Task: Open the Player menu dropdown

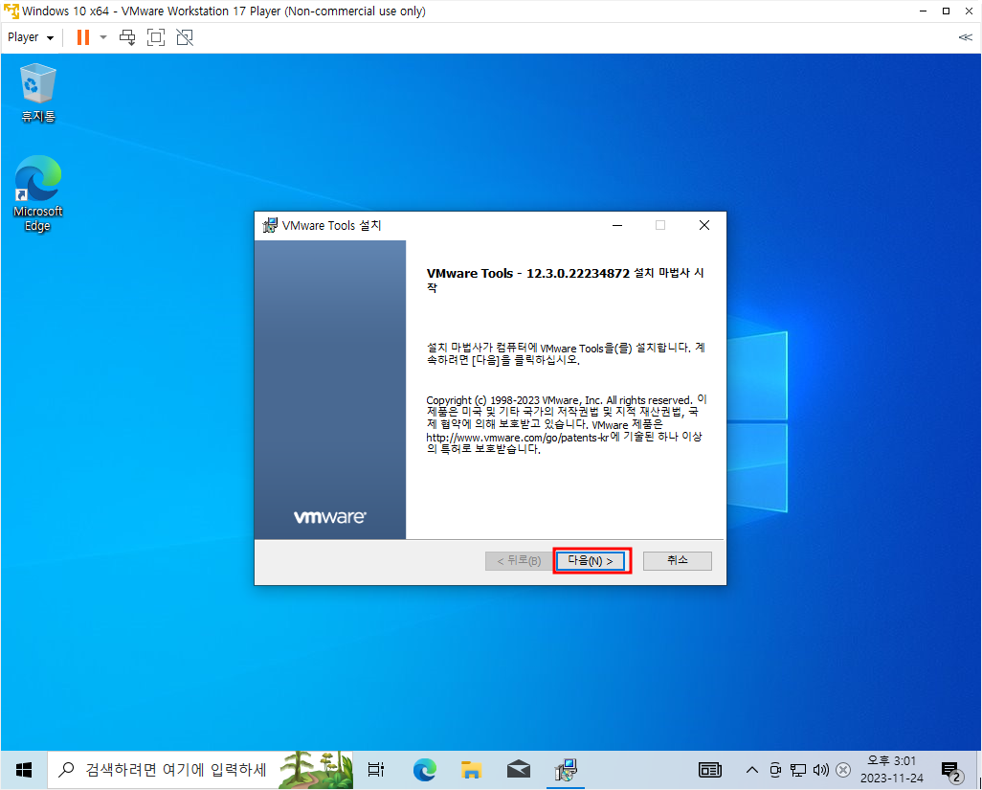Action: tap(30, 37)
